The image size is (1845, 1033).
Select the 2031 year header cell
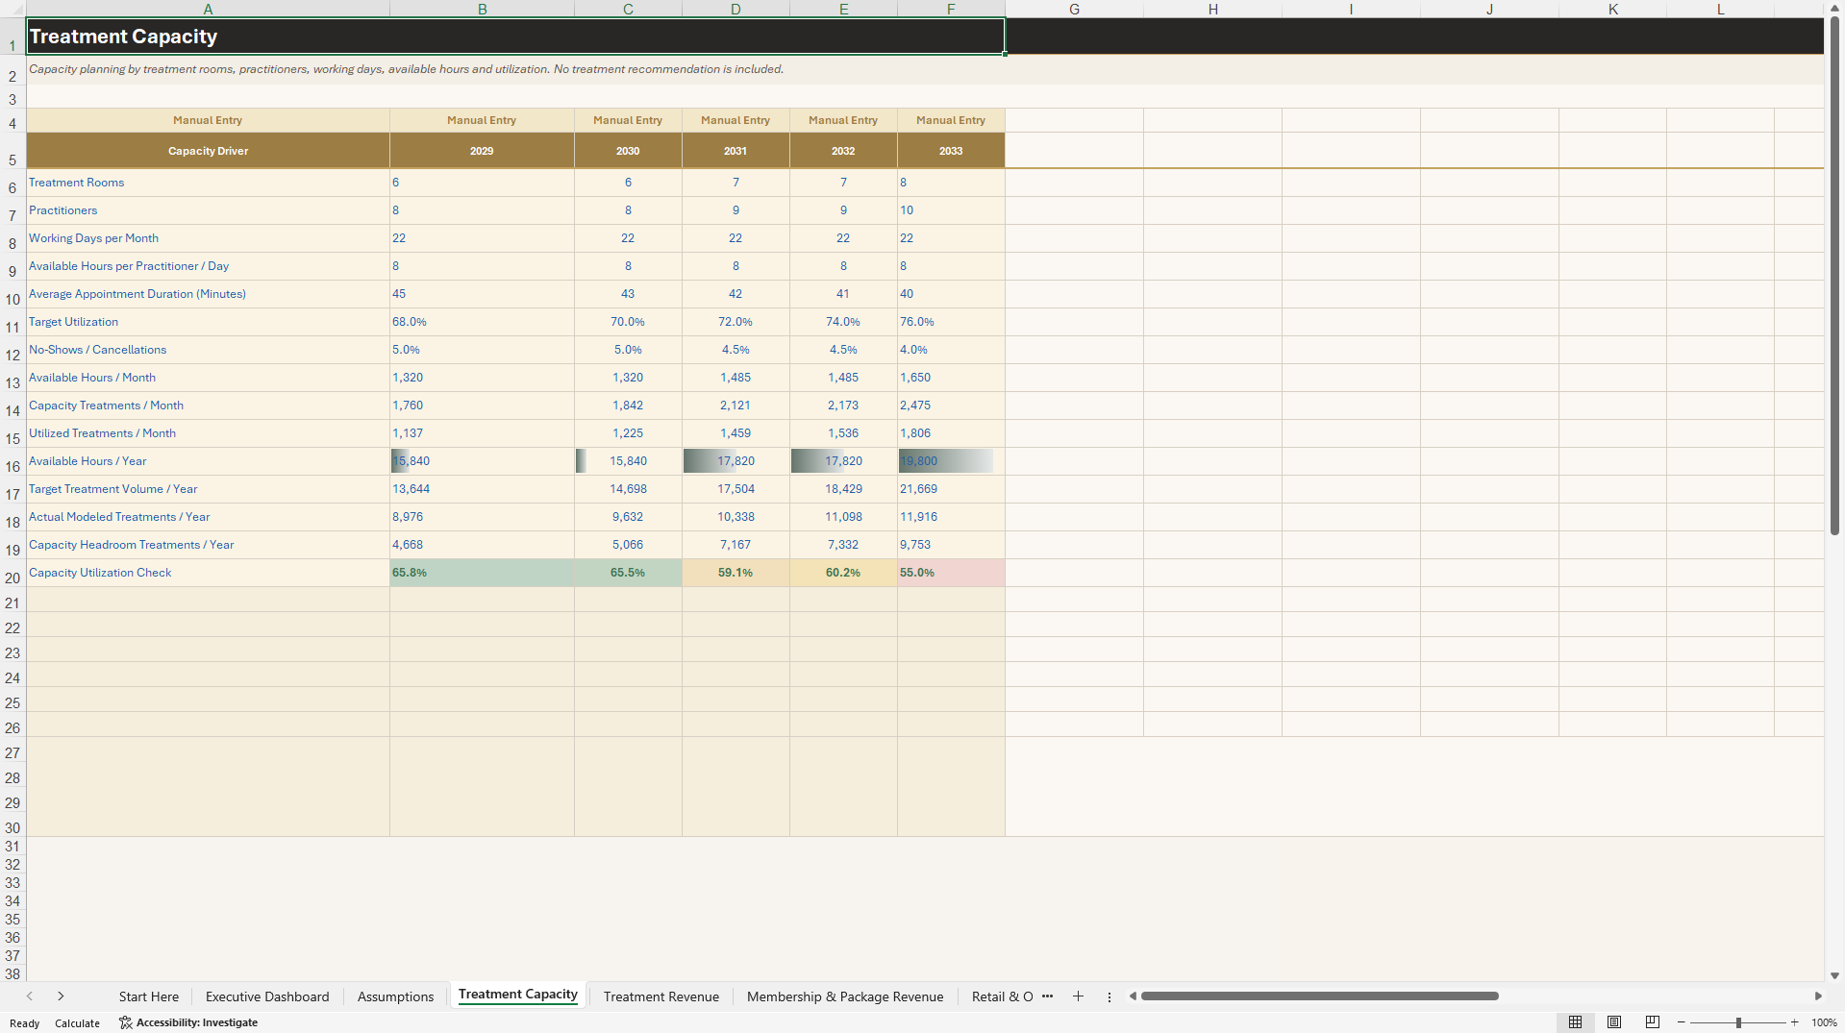736,151
